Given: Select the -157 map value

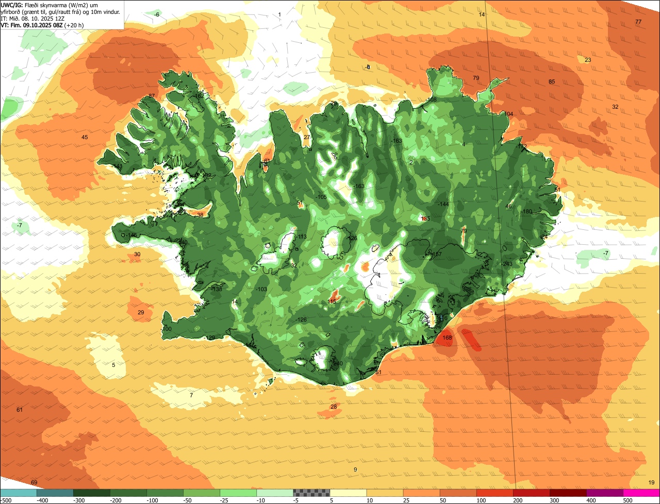Looking at the screenshot, I should [437, 254].
